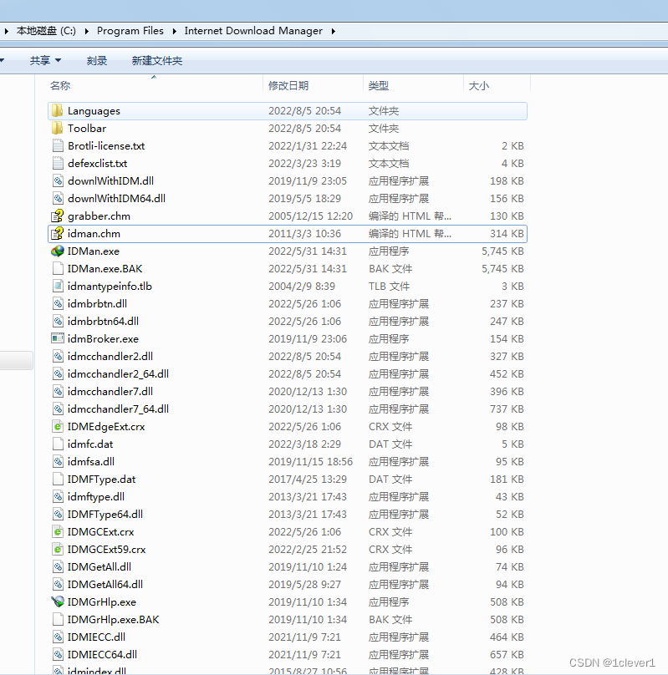Select the idmftype.dll file name

tap(96, 497)
